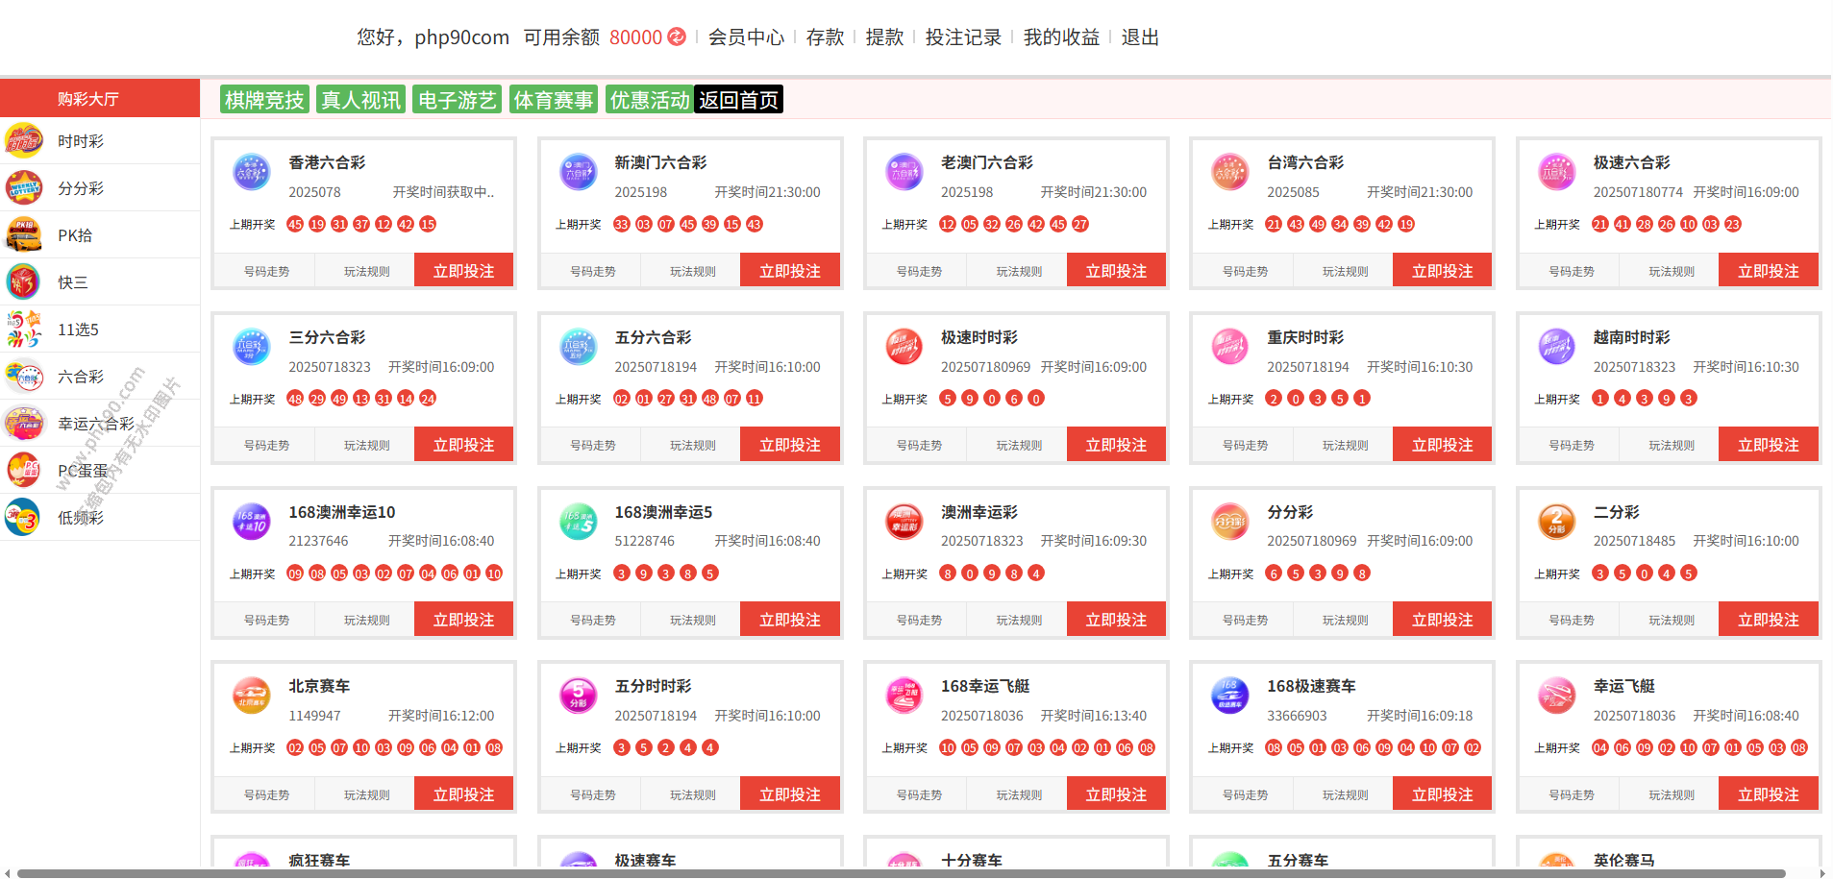
Task: Click the 快三 dice icon in sidebar
Action: [x=24, y=282]
